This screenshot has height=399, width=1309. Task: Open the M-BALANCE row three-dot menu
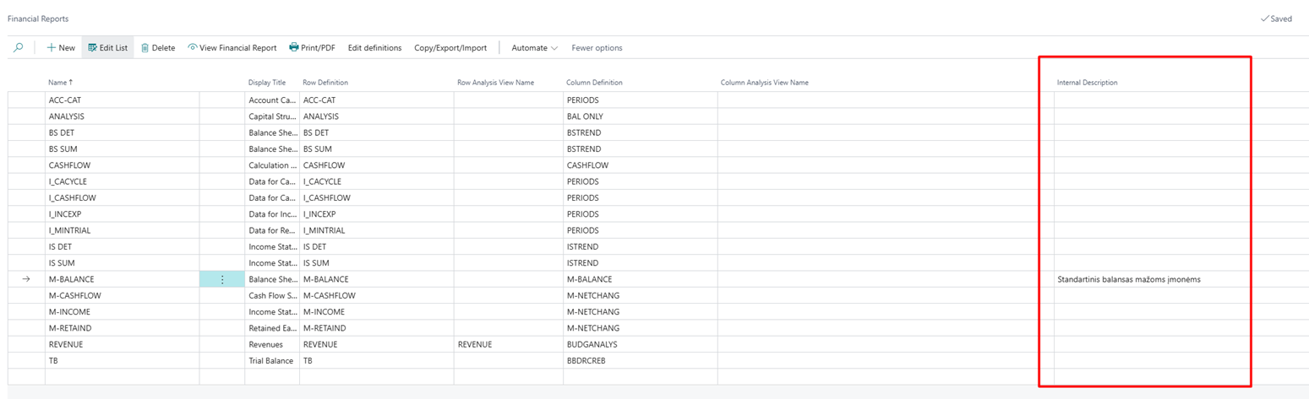point(222,279)
